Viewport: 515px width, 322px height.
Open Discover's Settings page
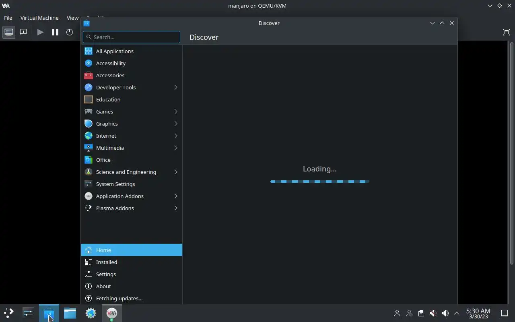(x=132, y=274)
